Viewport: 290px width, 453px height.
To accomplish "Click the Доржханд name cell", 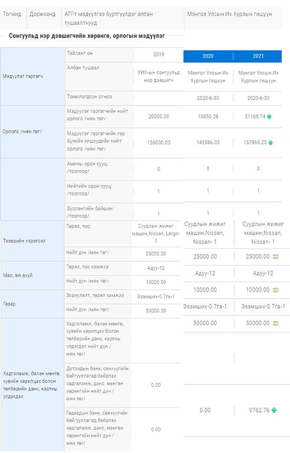I will (x=43, y=14).
